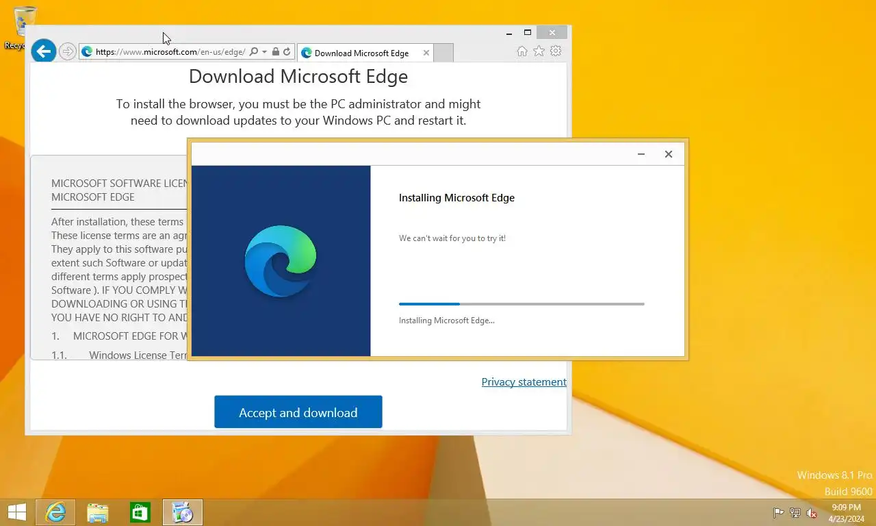Click Accept and download button
Image resolution: width=876 pixels, height=526 pixels.
click(x=298, y=412)
